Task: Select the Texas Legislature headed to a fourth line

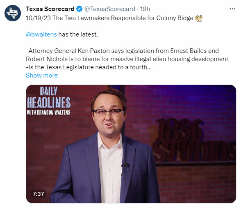Action: [89, 67]
